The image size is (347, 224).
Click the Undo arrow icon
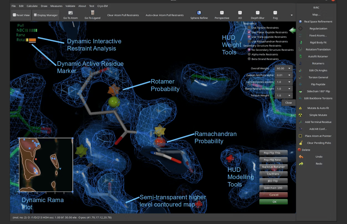coord(301,157)
